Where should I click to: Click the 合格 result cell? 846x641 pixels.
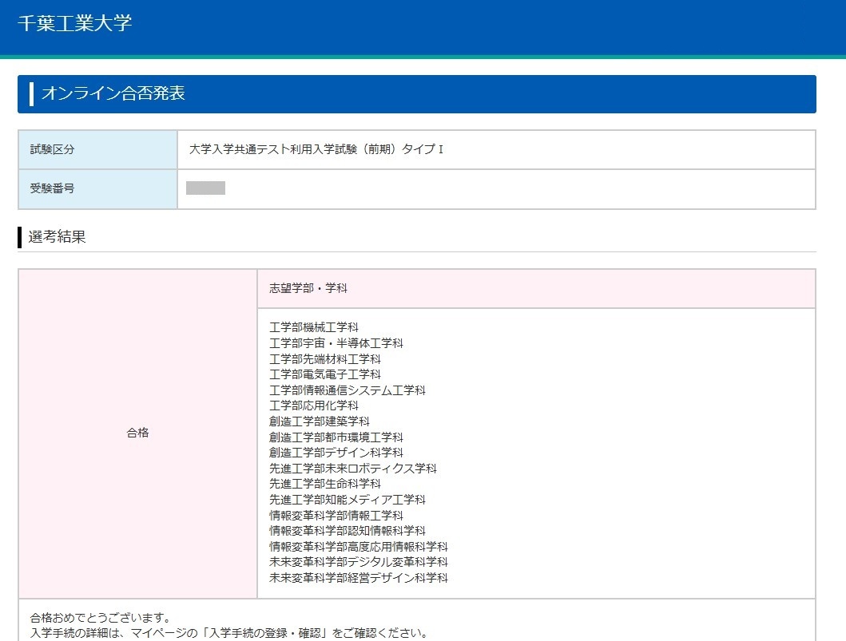[x=137, y=433]
